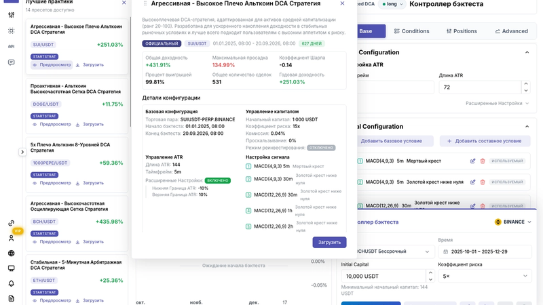543x305 pixels.
Task: Open the long direction dropdown
Action: [392, 4]
